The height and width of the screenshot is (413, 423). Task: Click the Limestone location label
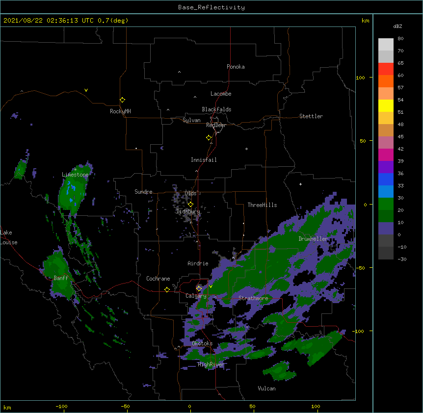point(75,175)
